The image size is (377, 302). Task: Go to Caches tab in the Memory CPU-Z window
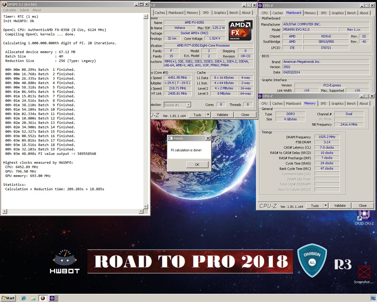point(277,104)
